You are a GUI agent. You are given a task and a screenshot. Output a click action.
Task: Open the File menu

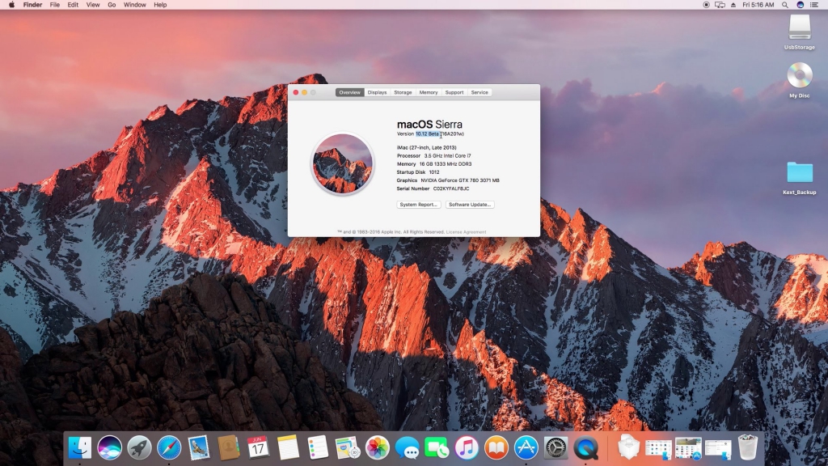pos(54,5)
